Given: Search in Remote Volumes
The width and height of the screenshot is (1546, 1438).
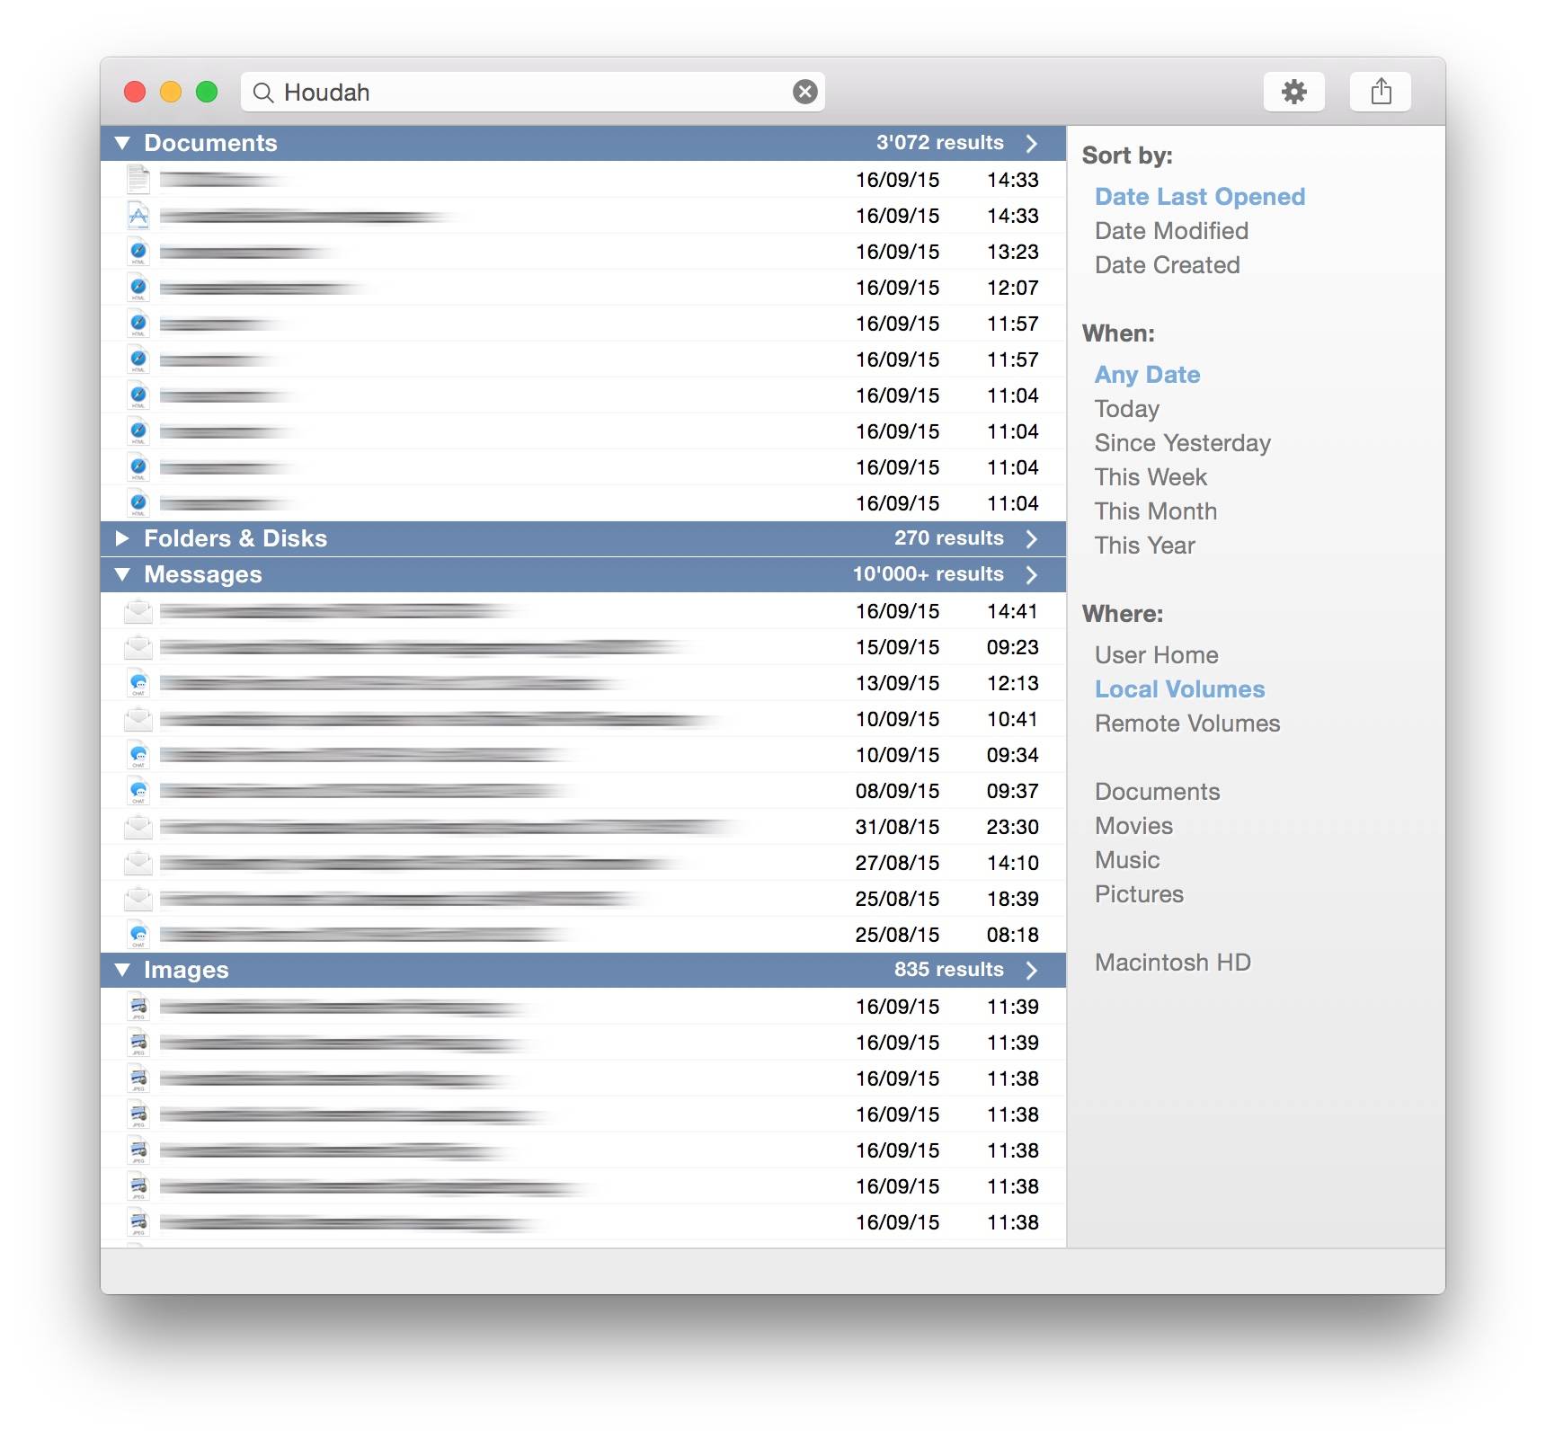Looking at the screenshot, I should (1186, 723).
